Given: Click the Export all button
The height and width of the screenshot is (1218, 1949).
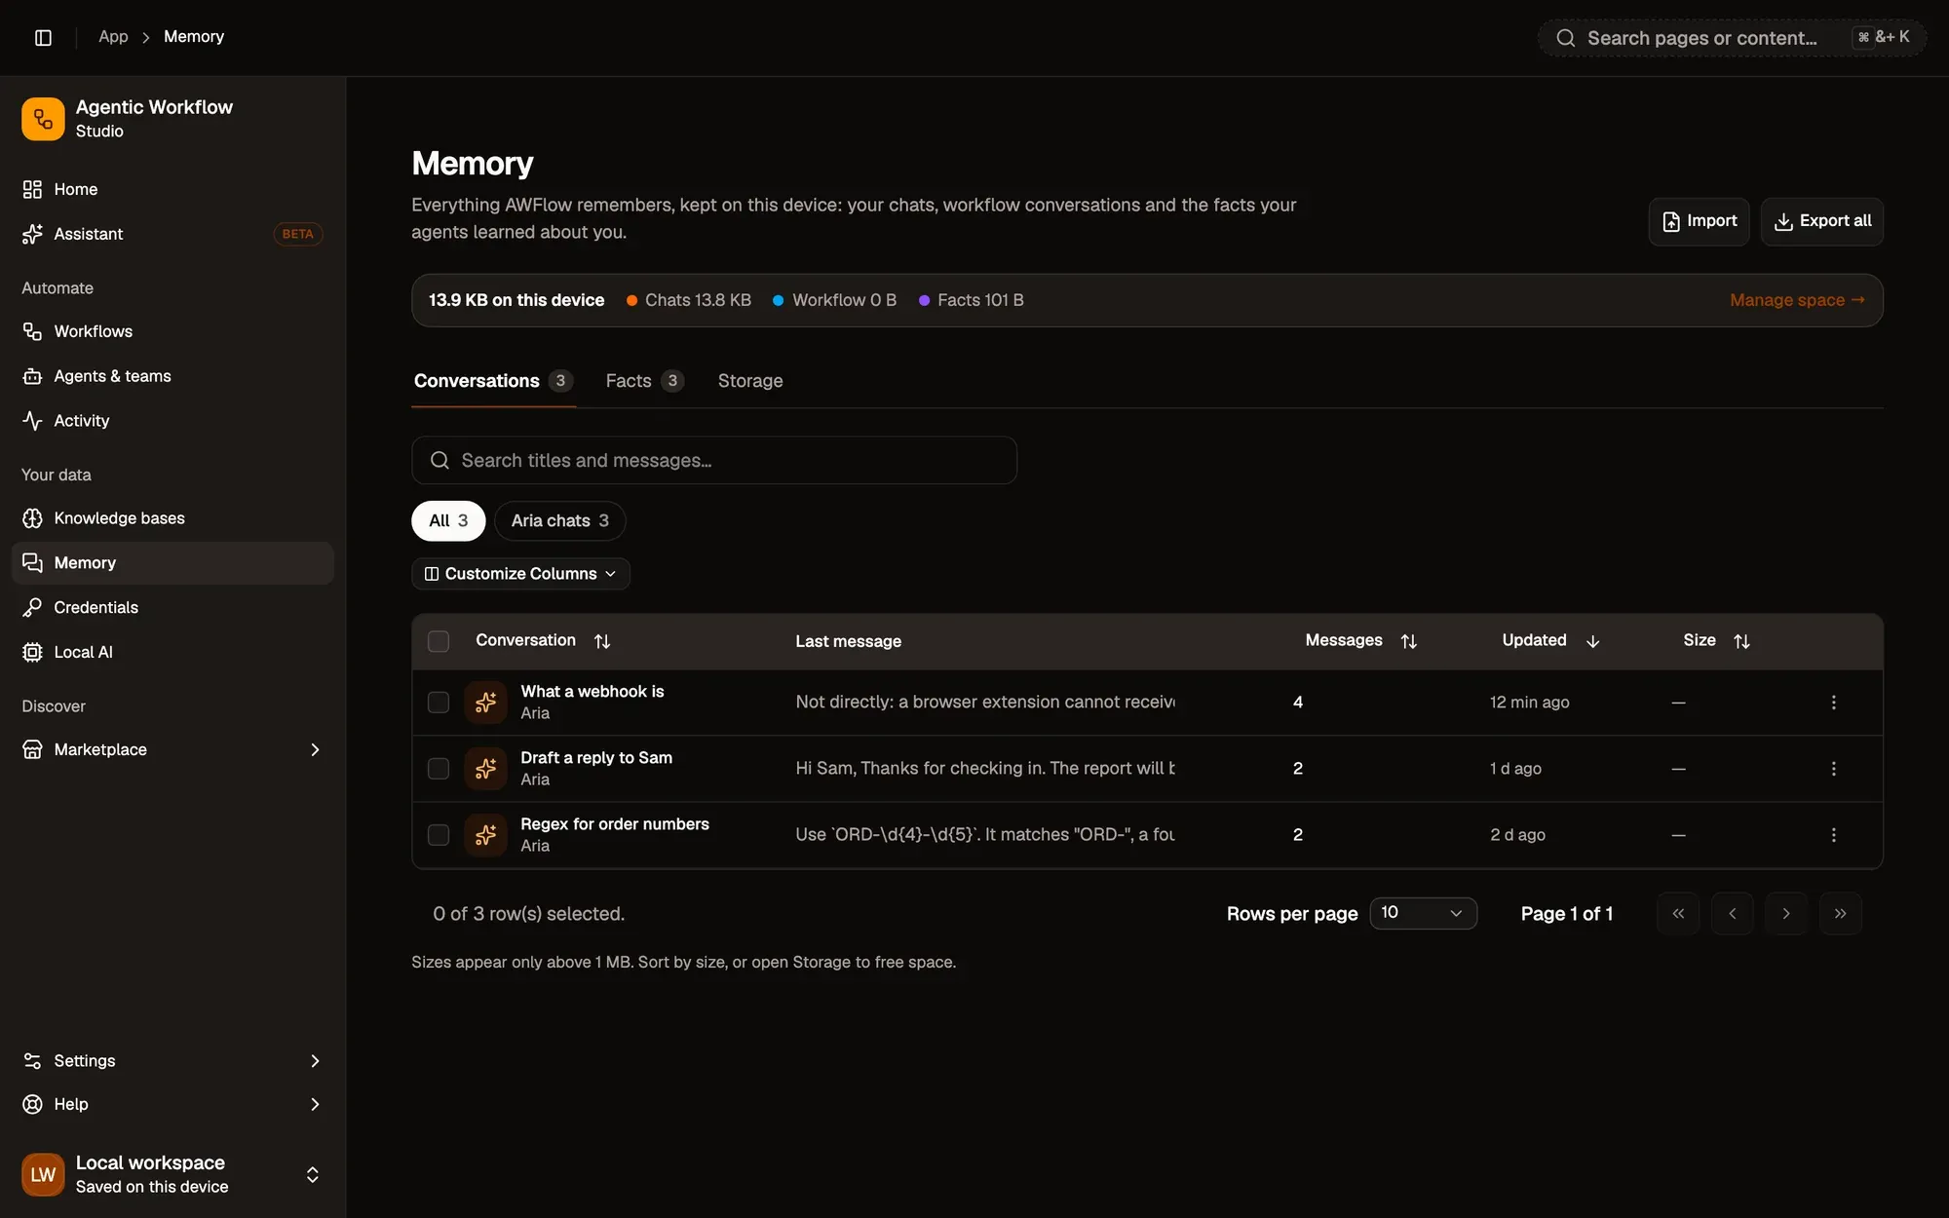Looking at the screenshot, I should (1821, 221).
